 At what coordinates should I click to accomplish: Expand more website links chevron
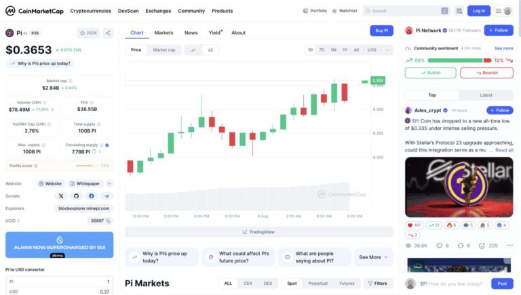click(x=109, y=183)
